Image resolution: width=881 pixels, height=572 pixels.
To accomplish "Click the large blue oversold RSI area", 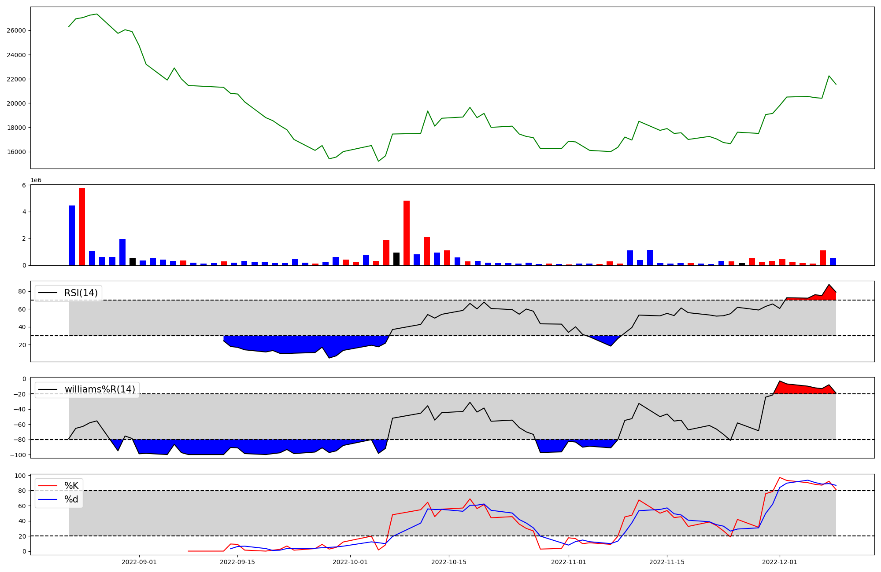I will (x=291, y=344).
